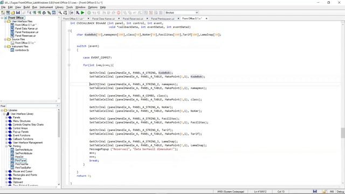
Task: Click the Debug configuration in status bar
Action: (x=340, y=192)
